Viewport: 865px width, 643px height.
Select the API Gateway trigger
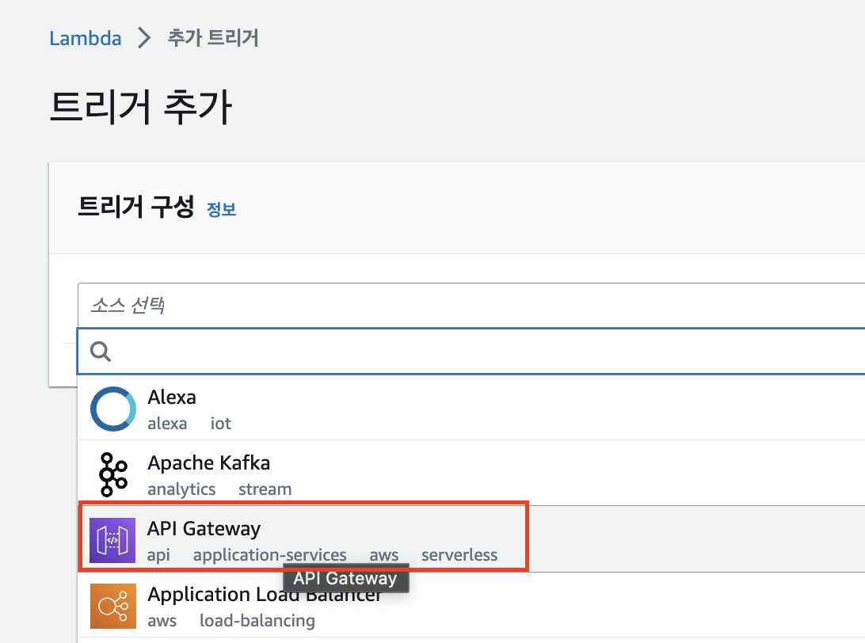pos(471,538)
